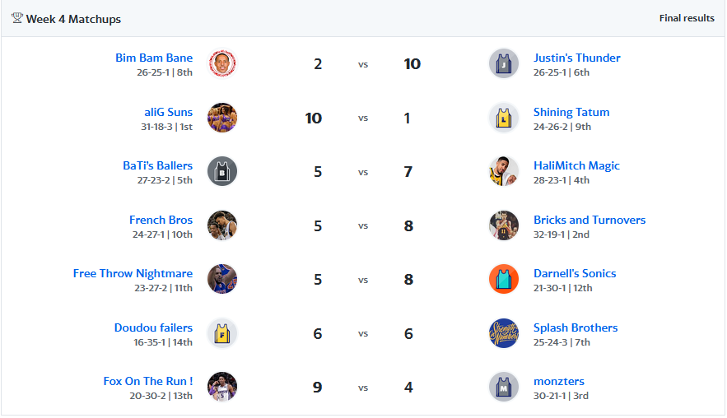Click Splash Brothers blue logo avatar
The height and width of the screenshot is (418, 727).
[504, 333]
